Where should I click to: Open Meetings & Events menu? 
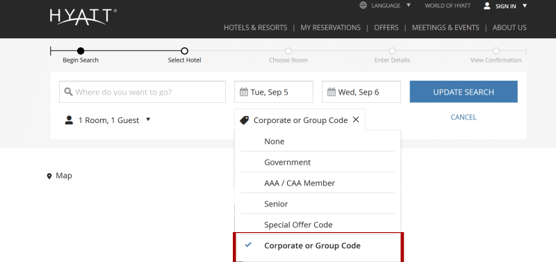point(445,28)
